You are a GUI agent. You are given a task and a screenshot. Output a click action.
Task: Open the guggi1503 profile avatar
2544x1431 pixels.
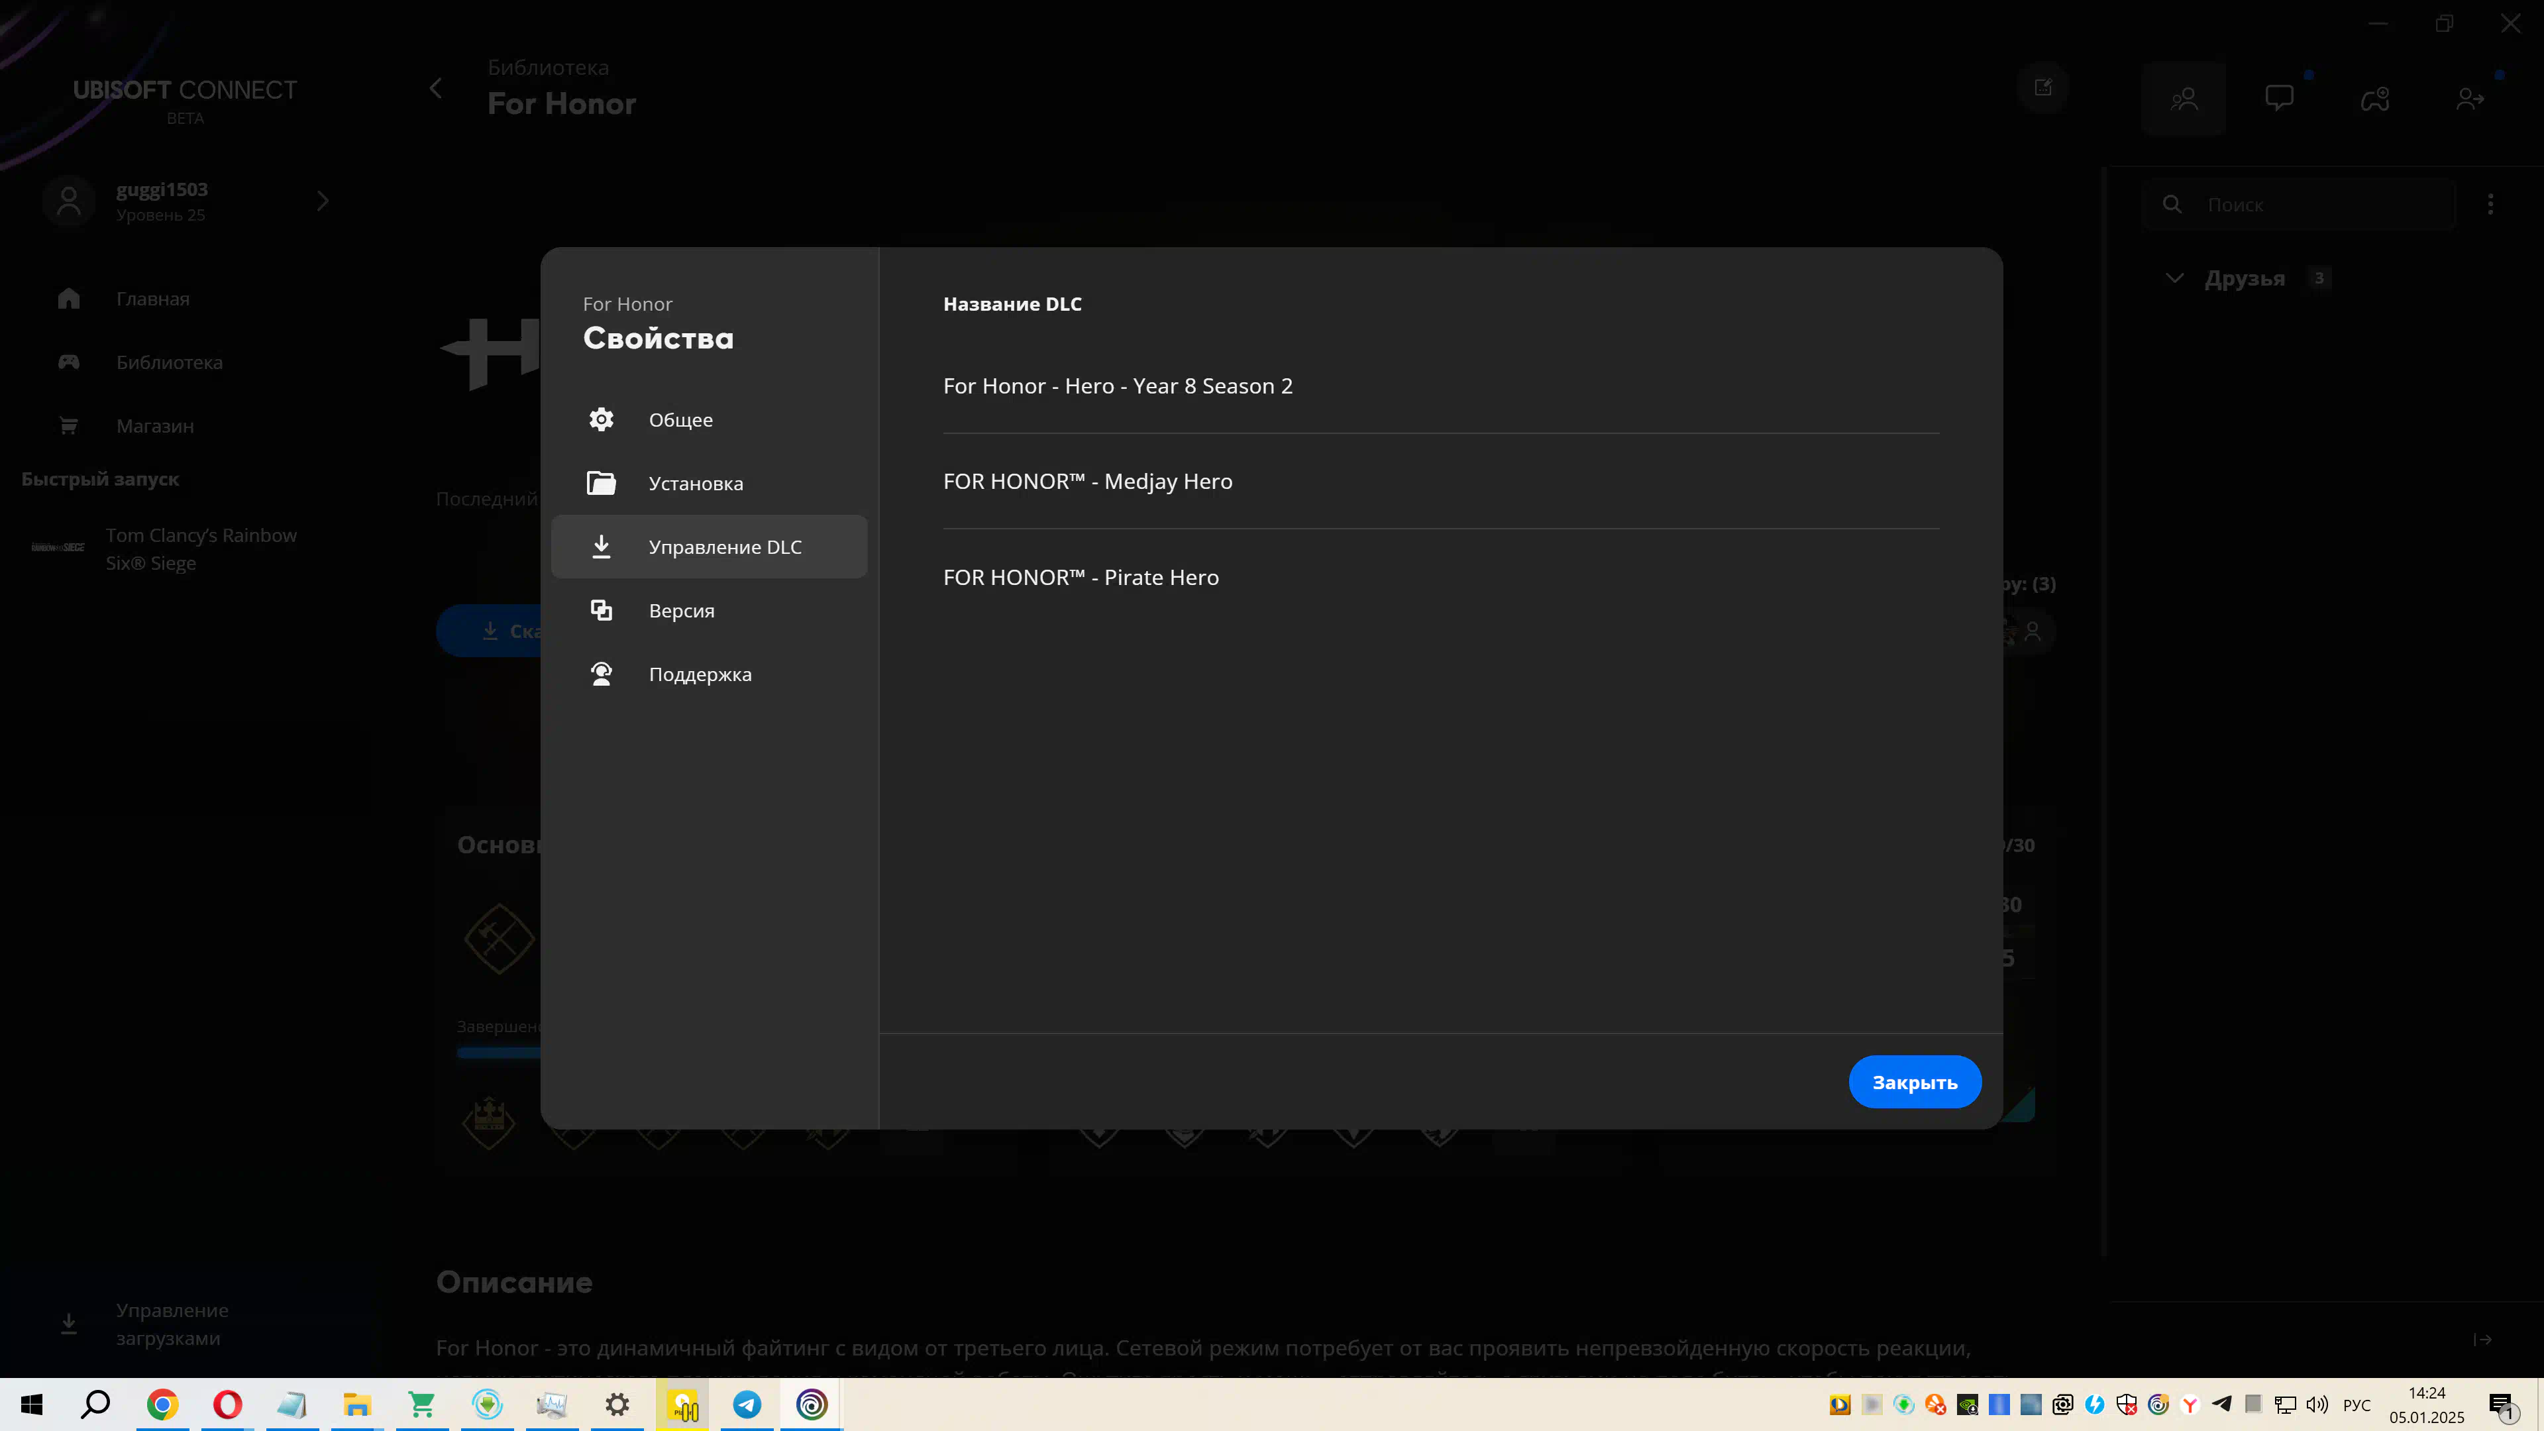coord(68,201)
